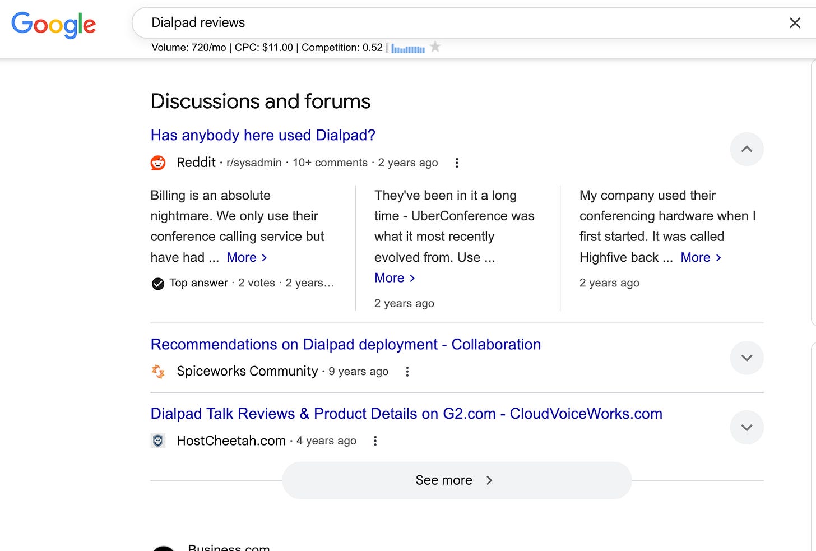Click the Spiceworks Community icon
The width and height of the screenshot is (816, 551).
[x=158, y=371]
